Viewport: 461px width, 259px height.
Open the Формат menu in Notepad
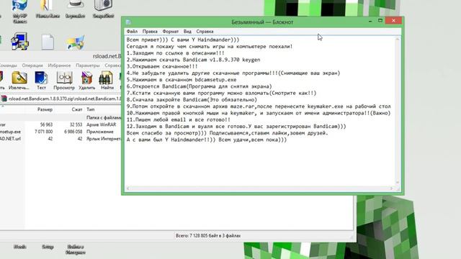tap(171, 32)
